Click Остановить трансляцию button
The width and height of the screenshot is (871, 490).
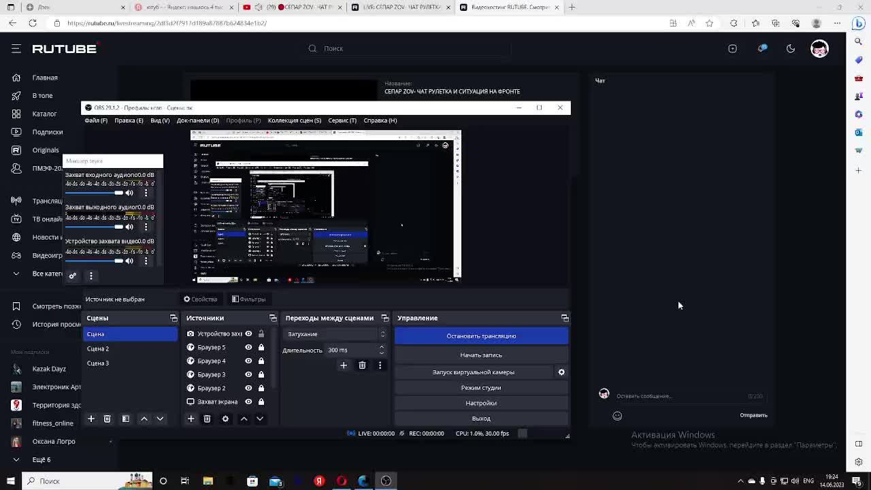481,336
